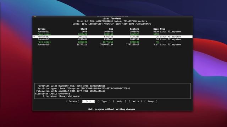
Task: Click the Partition type Linux filesystem line
Action: coord(84,89)
